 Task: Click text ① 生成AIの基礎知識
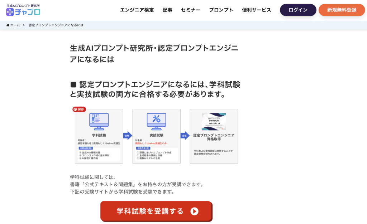tap(90, 152)
